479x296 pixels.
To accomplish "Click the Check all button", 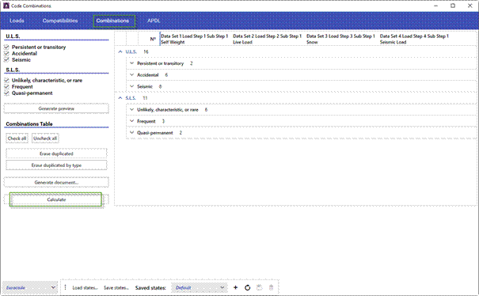I will point(17,139).
